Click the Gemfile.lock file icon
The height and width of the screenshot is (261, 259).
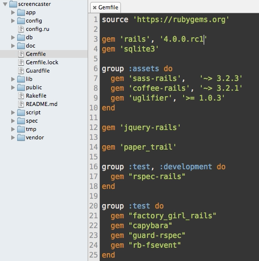tap(21, 62)
